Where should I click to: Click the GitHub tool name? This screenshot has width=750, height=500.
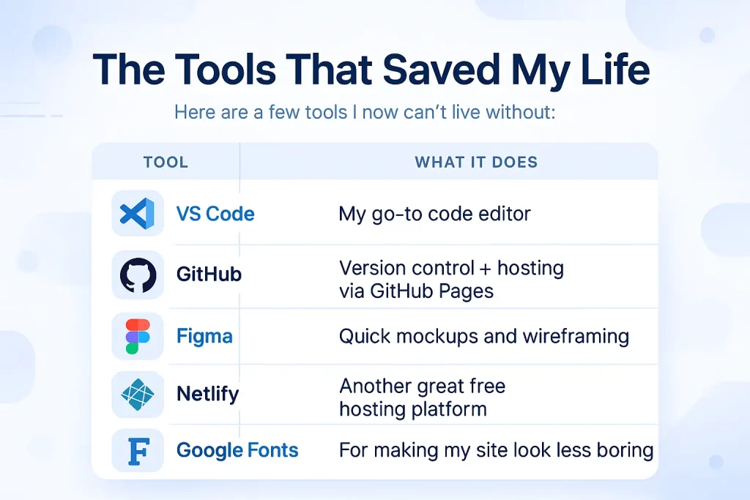(x=209, y=275)
